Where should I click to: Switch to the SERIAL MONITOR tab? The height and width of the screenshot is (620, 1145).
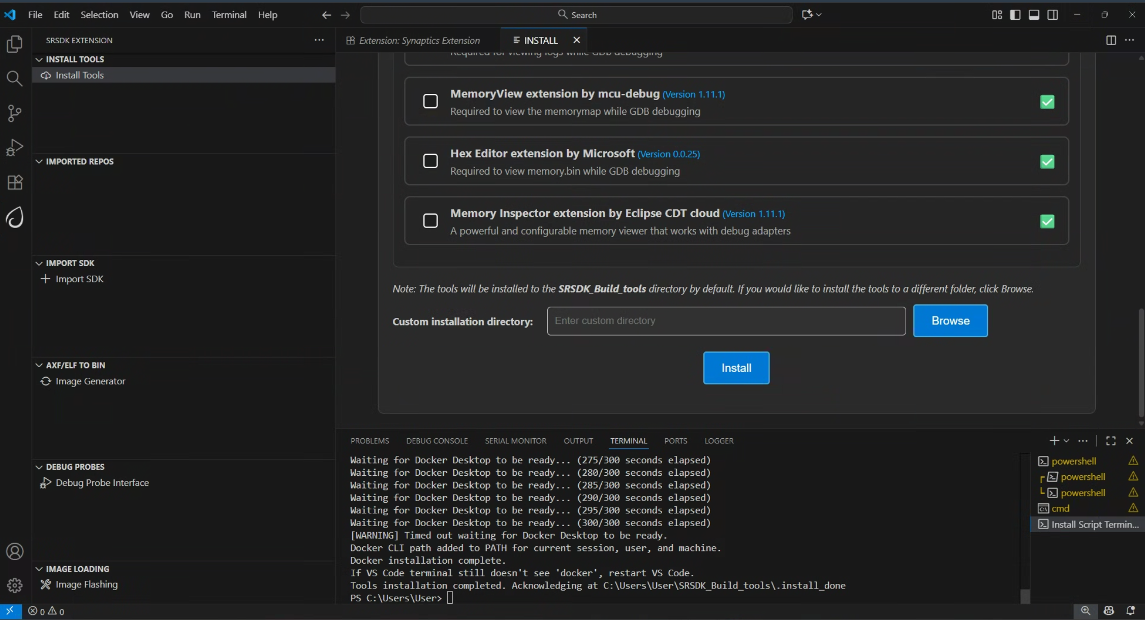515,441
